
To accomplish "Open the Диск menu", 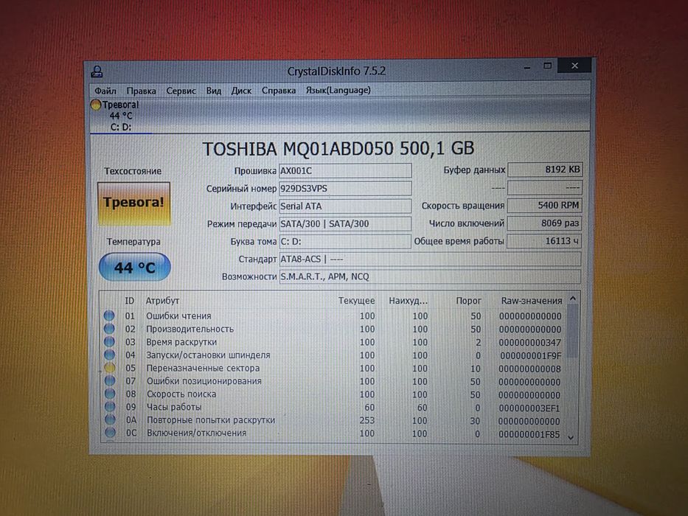I will tap(241, 91).
